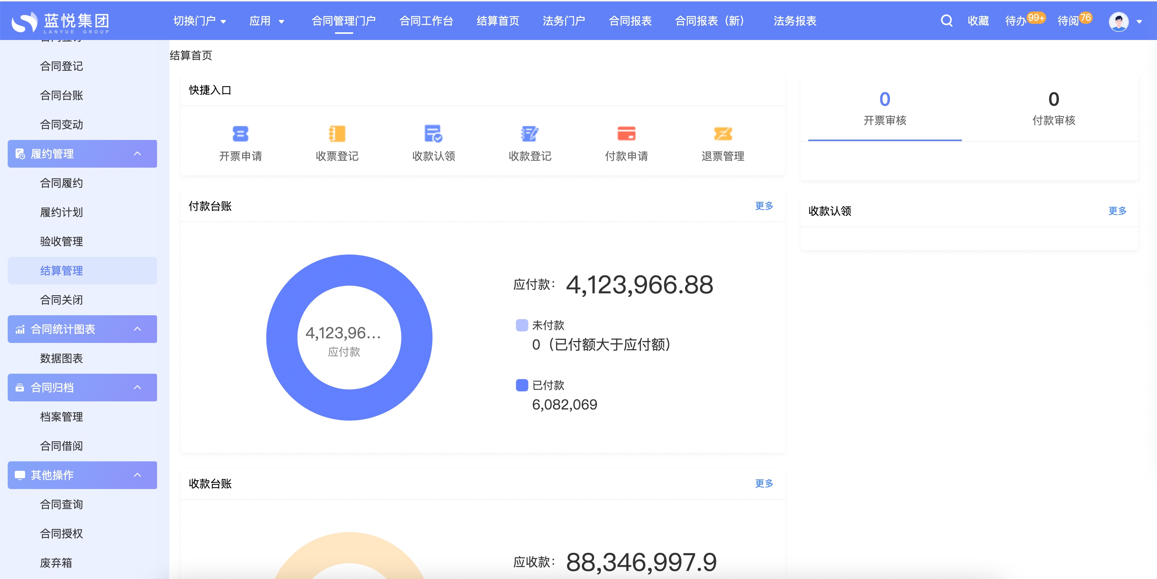Open the user account dropdown arrow
The height and width of the screenshot is (579, 1157).
1139,22
